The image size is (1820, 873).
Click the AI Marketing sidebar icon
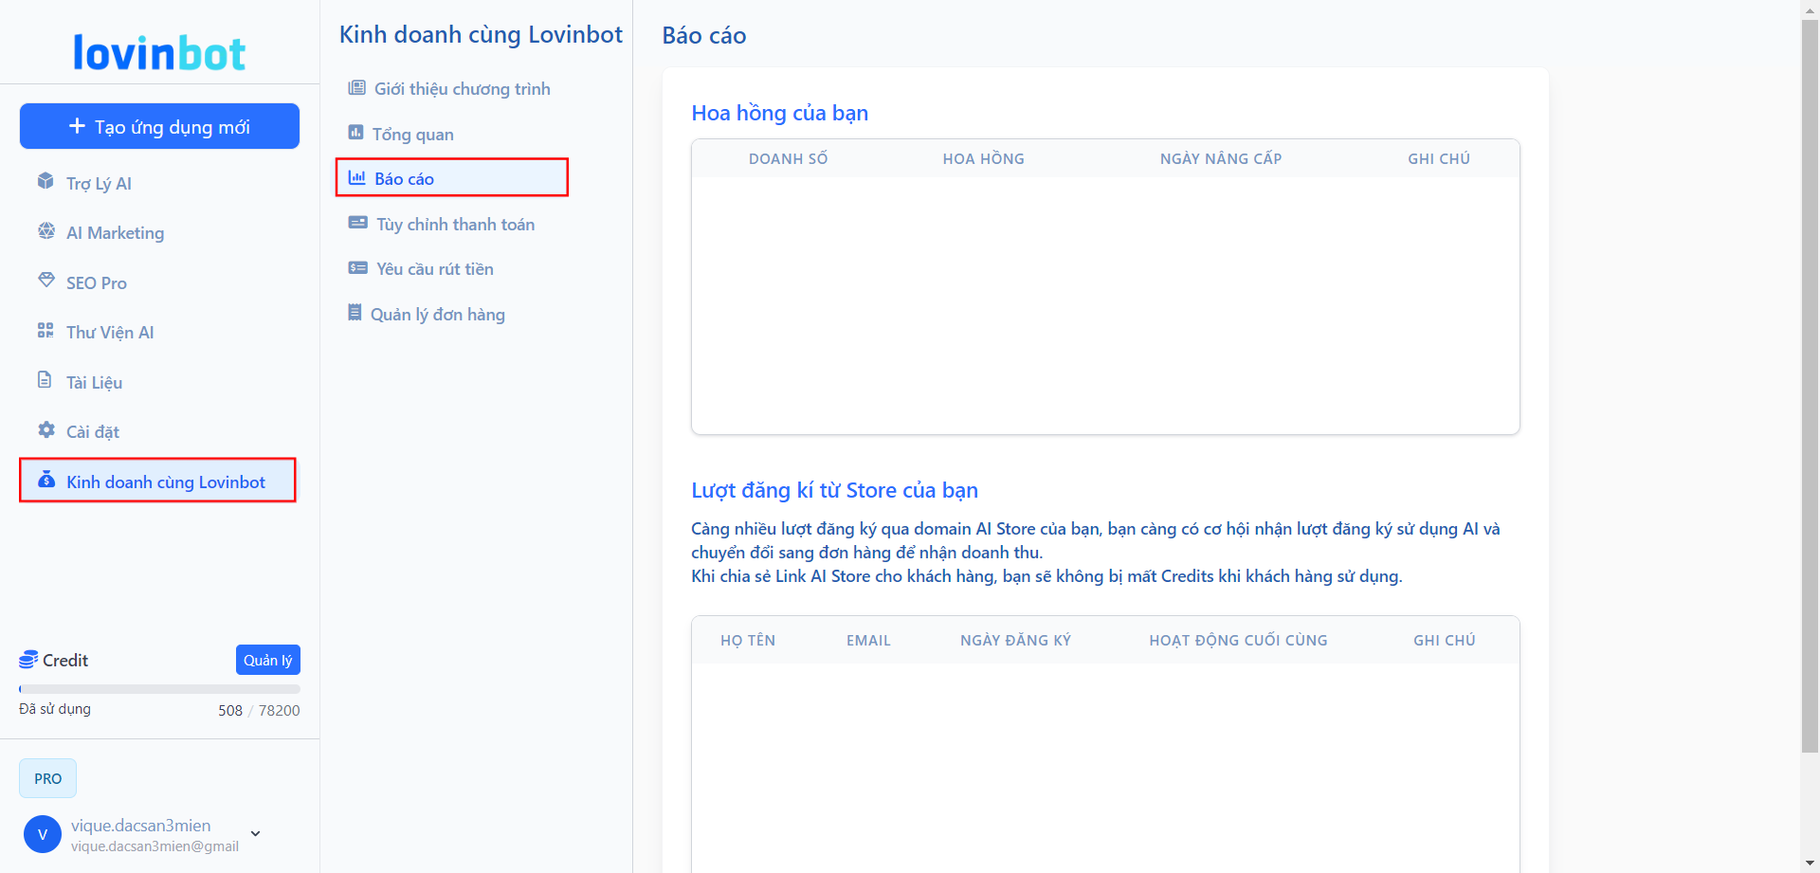click(x=45, y=231)
